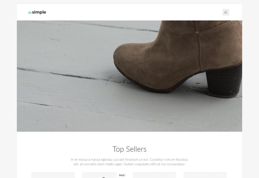This screenshot has width=259, height=178.
Task: Click the gray page margin right of content
Action: [251, 89]
